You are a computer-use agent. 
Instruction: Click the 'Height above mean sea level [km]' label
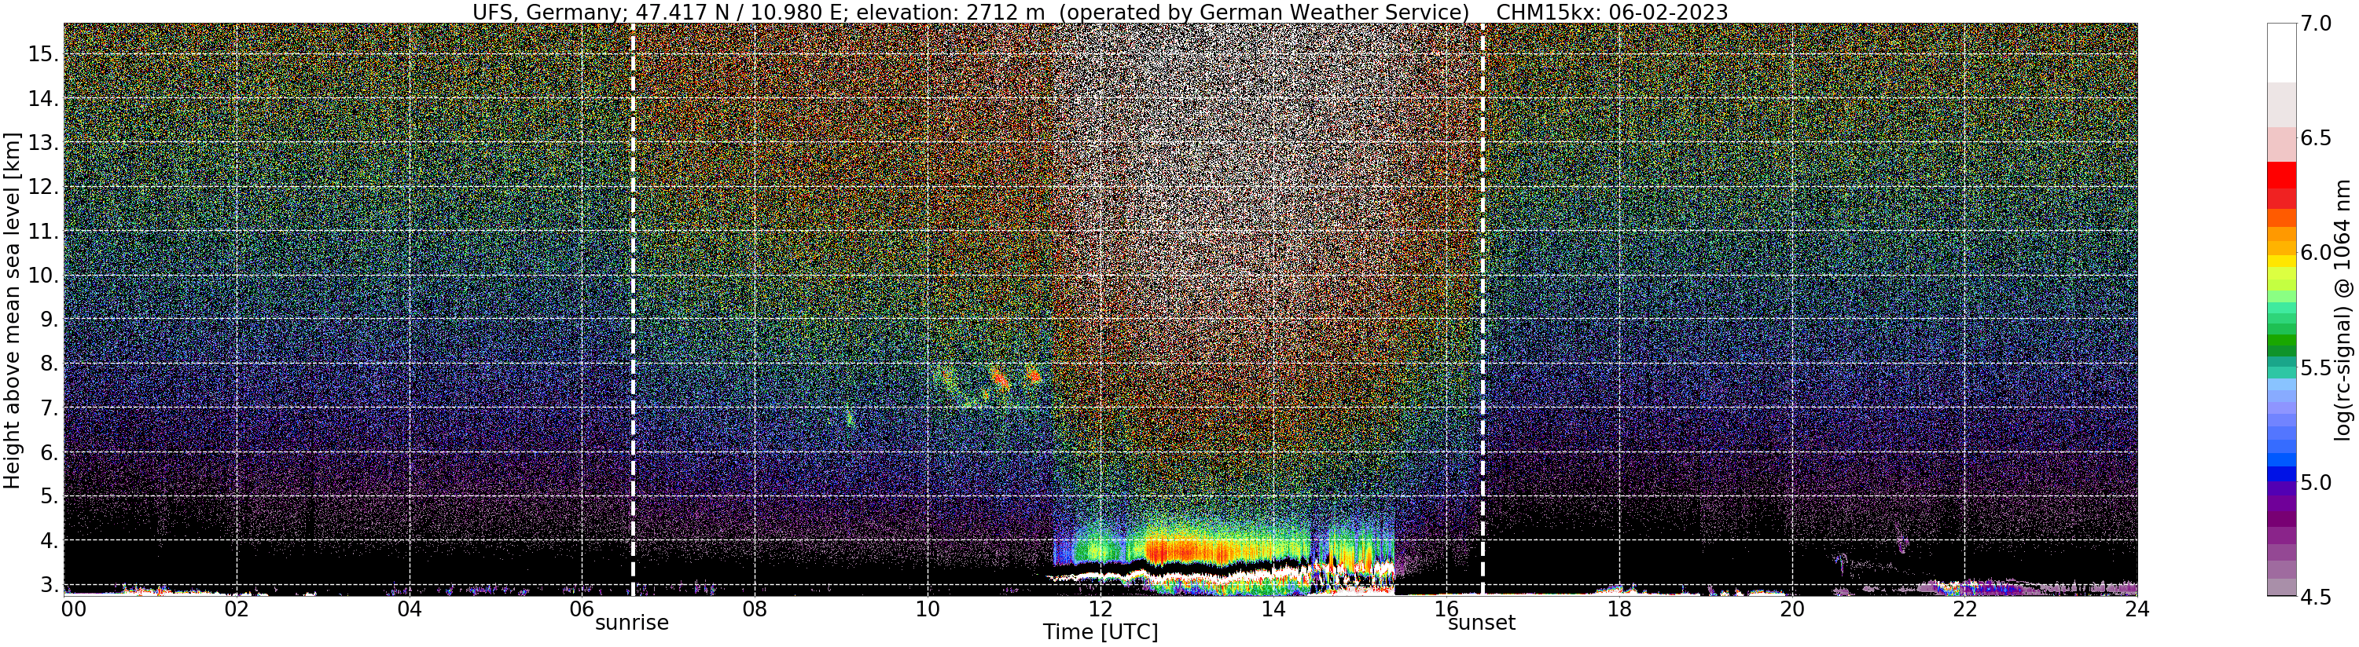tap(12, 310)
